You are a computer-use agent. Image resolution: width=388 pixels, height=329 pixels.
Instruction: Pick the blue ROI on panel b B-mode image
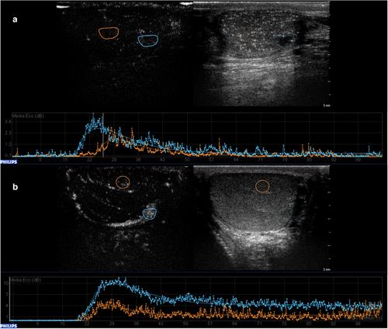tap(286, 213)
